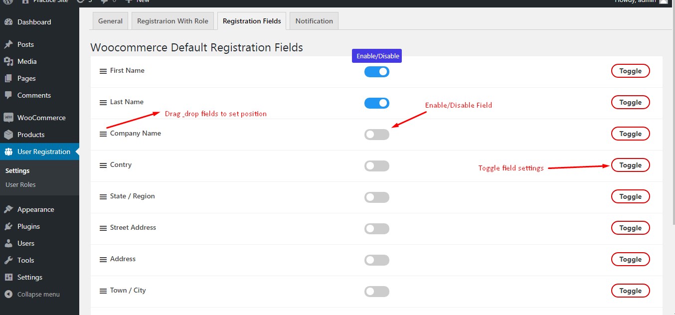Click the Tools wrench icon
Image resolution: width=675 pixels, height=315 pixels.
(x=8, y=260)
